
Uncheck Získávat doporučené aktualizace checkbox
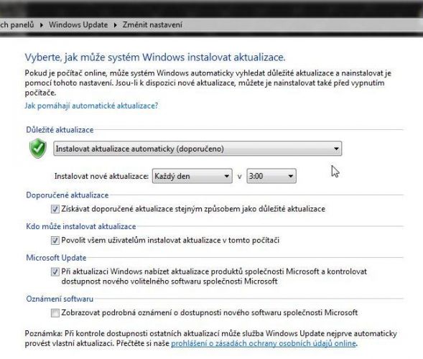pos(55,209)
